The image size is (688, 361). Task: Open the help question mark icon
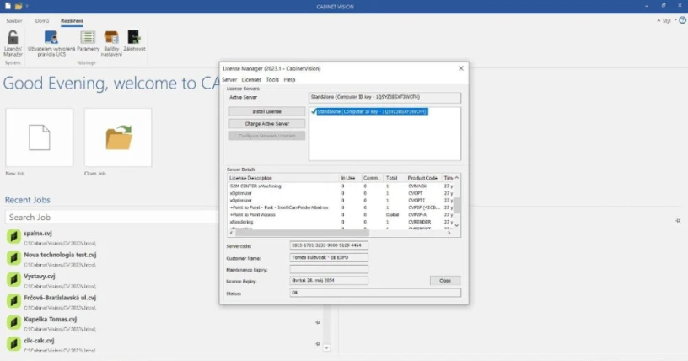[x=682, y=20]
